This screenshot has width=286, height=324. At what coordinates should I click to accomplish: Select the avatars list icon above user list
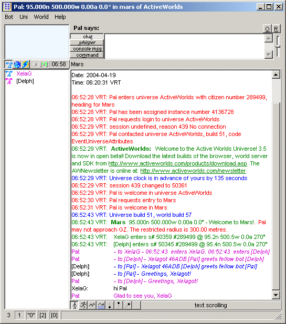(x=9, y=65)
